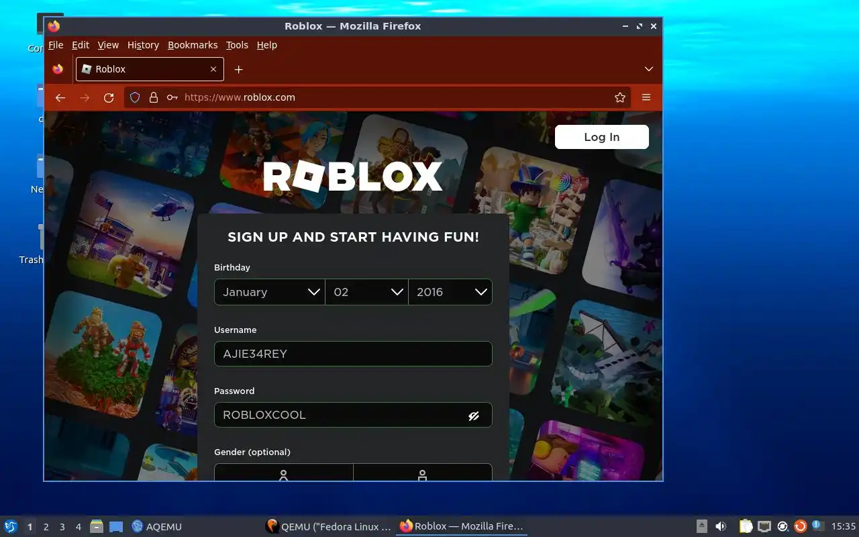Click the show desktop taskbar icon
The width and height of the screenshot is (859, 537).
click(116, 527)
